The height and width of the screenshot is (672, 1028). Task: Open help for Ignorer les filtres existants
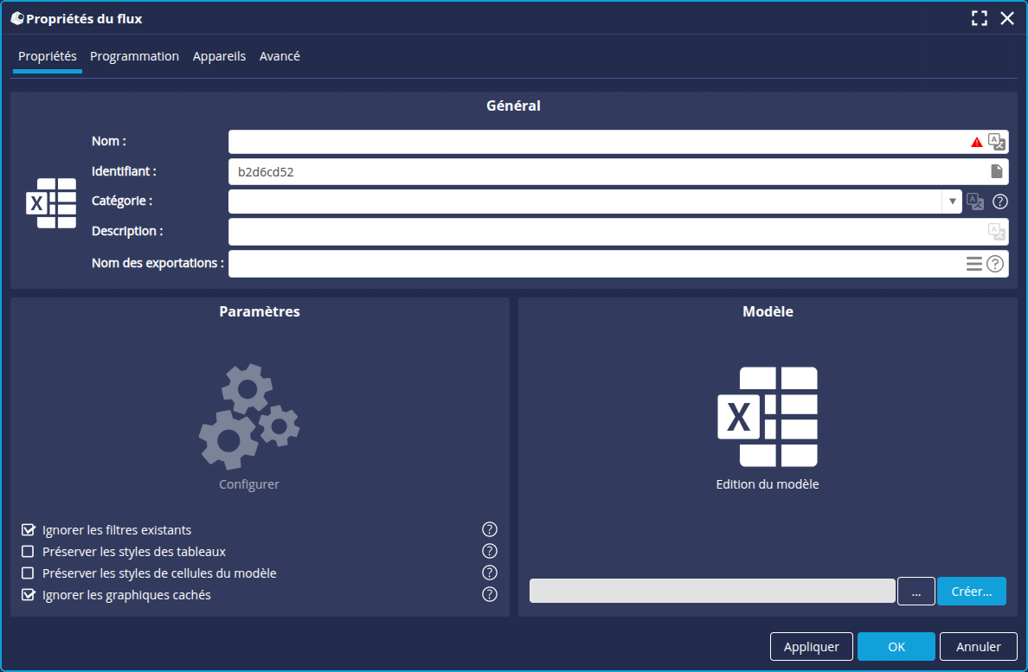[x=489, y=529]
